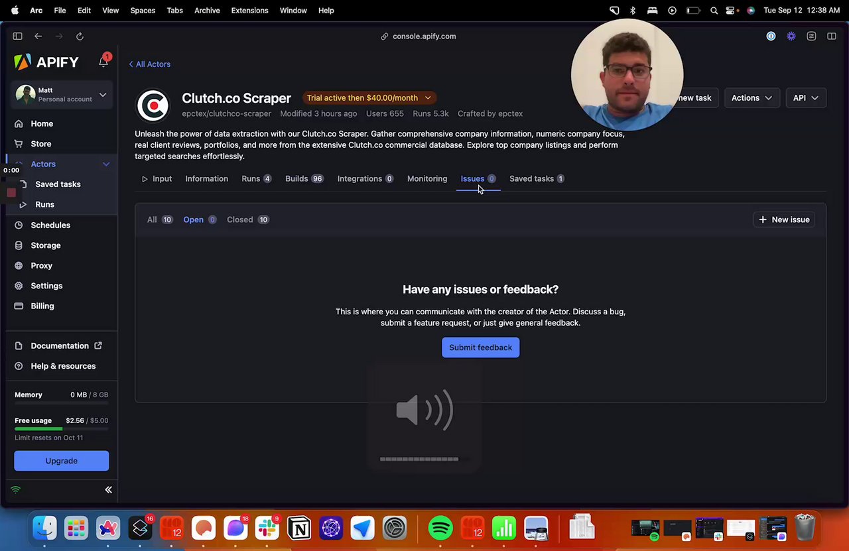
Task: Click the Upgrade button
Action: (x=61, y=461)
